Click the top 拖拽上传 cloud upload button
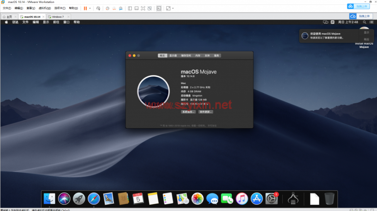 pos(358,6)
